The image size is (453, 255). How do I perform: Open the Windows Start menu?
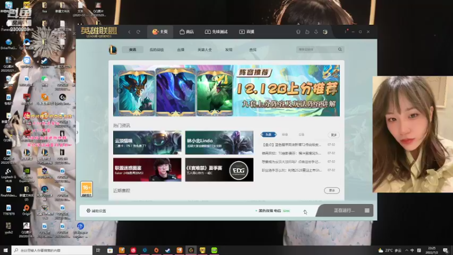click(6, 250)
